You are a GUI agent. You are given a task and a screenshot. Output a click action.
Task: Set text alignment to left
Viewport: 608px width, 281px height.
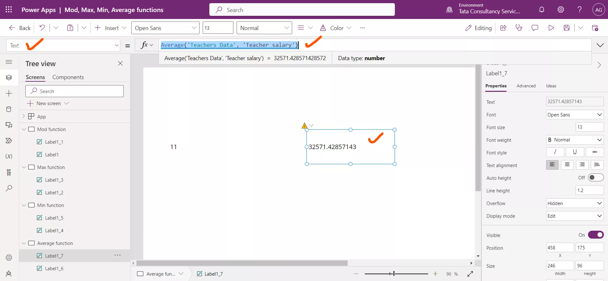pos(552,165)
